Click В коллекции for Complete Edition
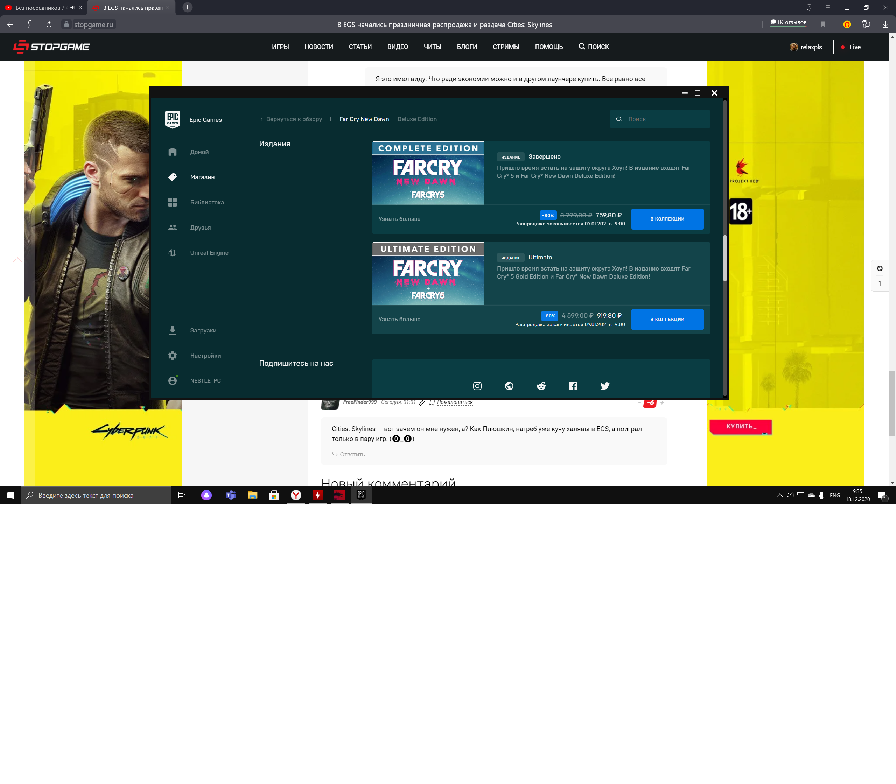896x784 pixels. coord(667,219)
